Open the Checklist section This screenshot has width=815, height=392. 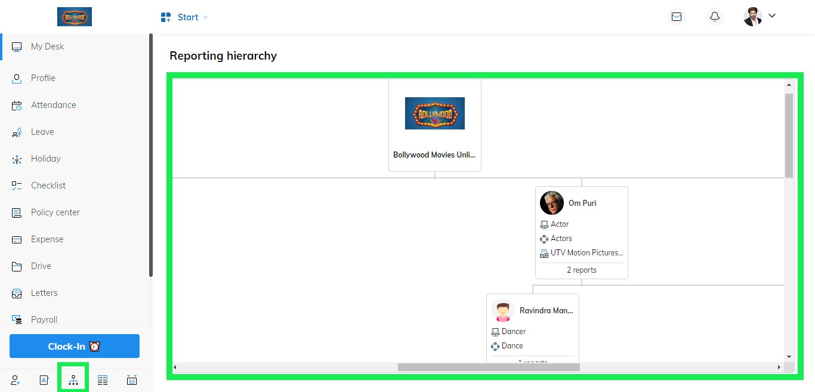pyautogui.click(x=76, y=186)
